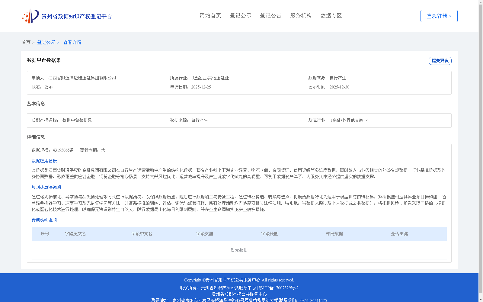Click the 黔ICP备17007329号-2 footer text

pos(279,288)
